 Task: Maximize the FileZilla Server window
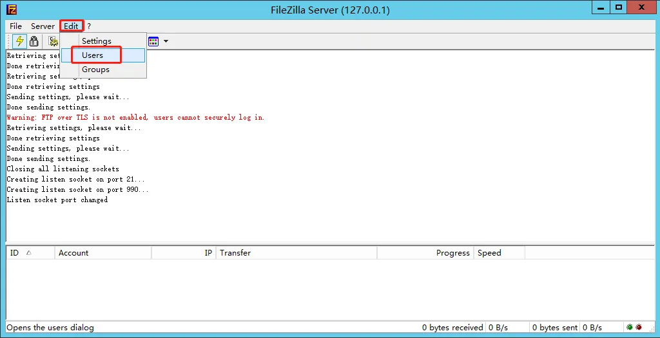click(618, 8)
